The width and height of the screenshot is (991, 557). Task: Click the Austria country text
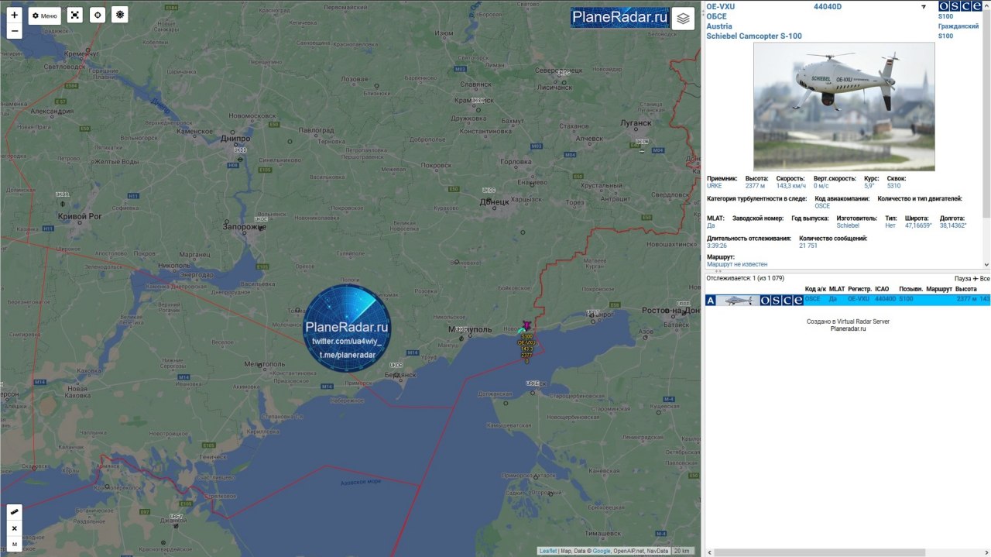pos(719,26)
